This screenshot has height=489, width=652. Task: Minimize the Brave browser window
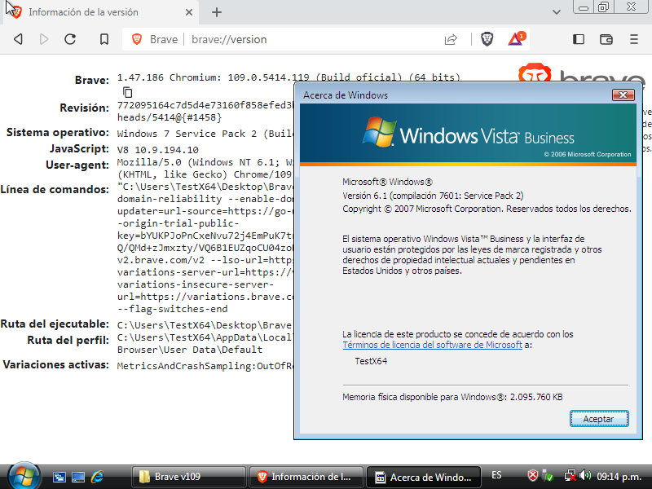pos(584,7)
